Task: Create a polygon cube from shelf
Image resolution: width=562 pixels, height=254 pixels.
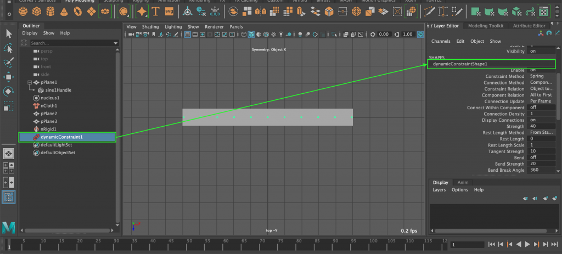Action: coord(37,12)
